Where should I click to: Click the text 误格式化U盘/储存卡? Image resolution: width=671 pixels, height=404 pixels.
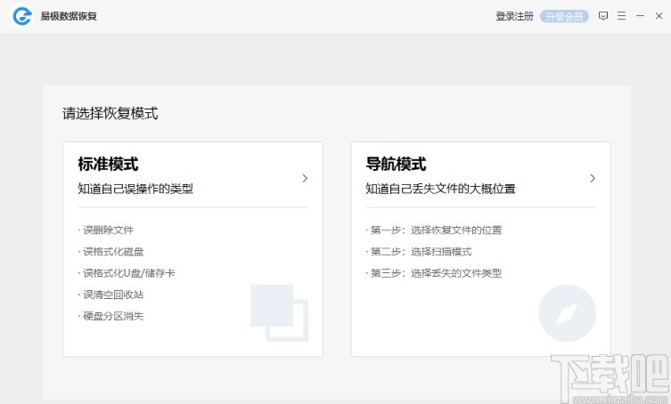point(129,273)
